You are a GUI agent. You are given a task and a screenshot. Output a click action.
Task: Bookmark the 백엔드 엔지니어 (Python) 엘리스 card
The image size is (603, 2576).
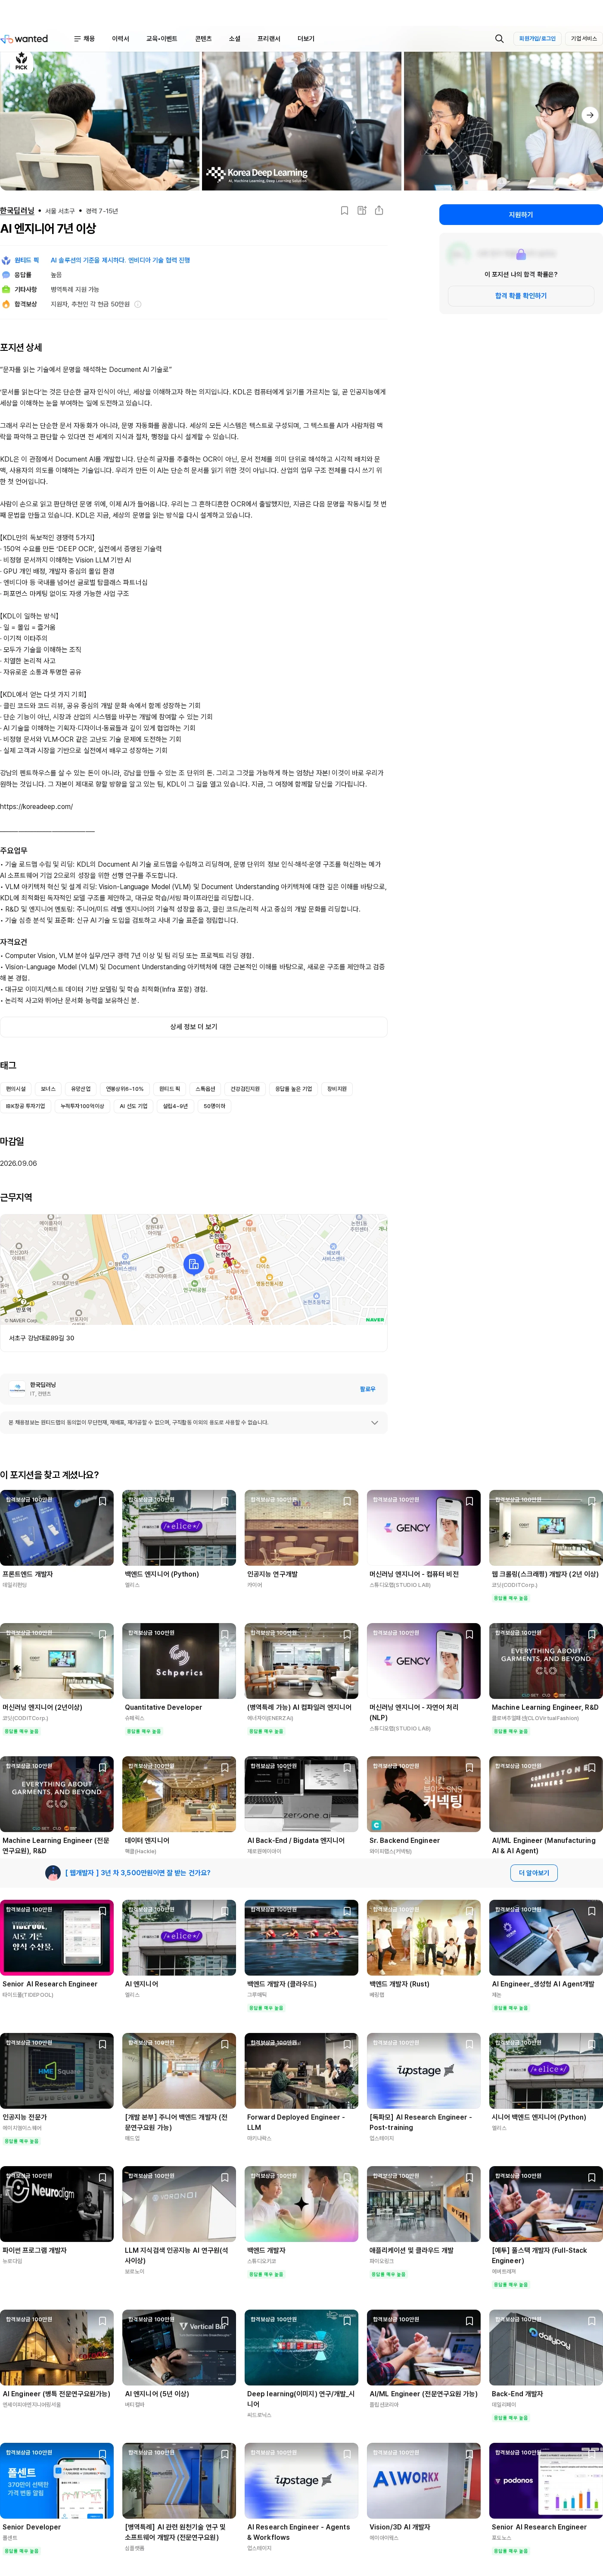pyautogui.click(x=225, y=1501)
